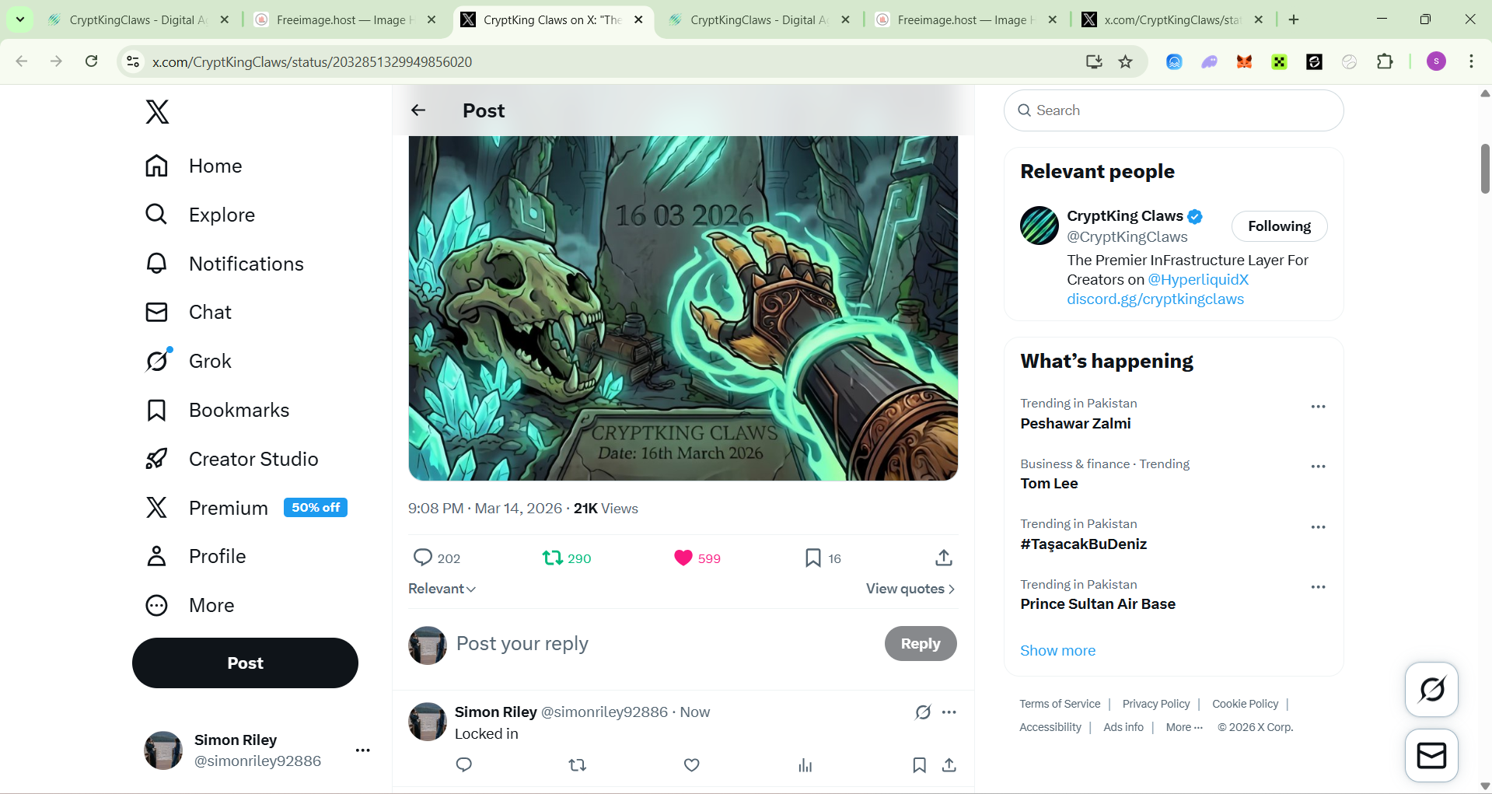Click Grok icon on Simon Riley's reply
Image resolution: width=1492 pixels, height=794 pixels.
923,712
